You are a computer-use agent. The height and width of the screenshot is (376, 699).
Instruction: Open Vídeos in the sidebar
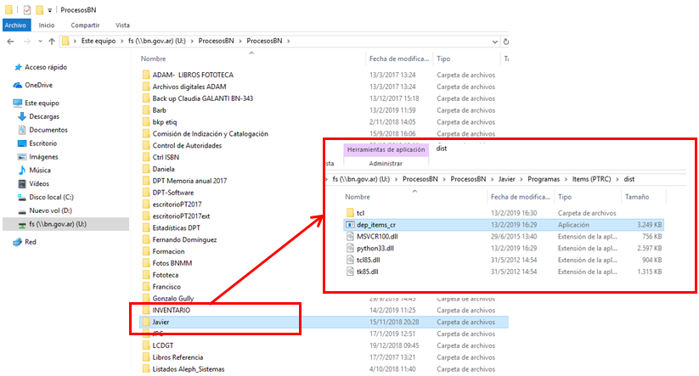[39, 183]
